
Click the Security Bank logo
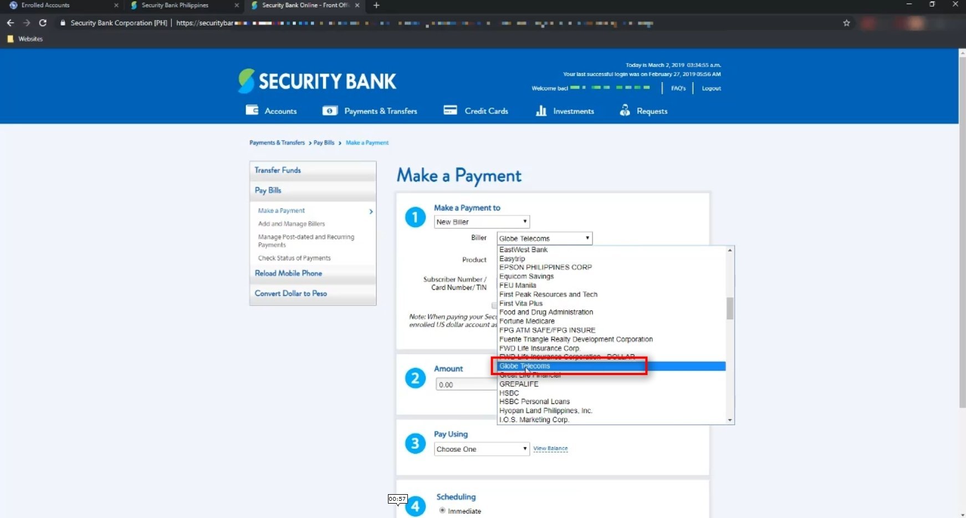coord(317,81)
